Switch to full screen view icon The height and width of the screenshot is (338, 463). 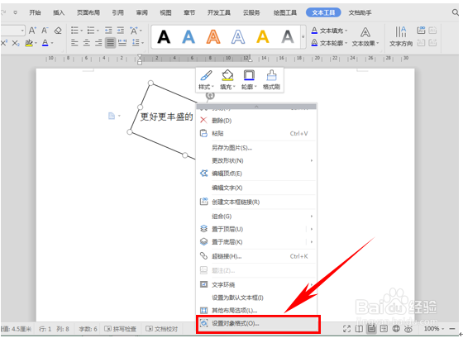point(346,329)
